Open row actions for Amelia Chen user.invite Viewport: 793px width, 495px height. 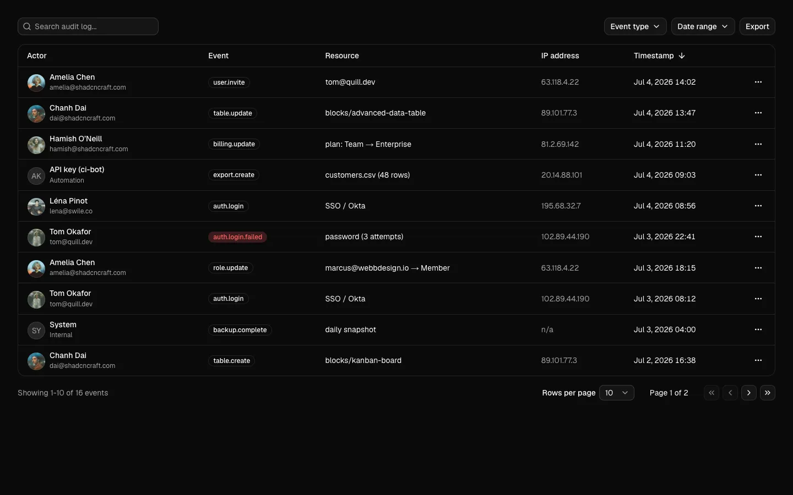coord(758,82)
